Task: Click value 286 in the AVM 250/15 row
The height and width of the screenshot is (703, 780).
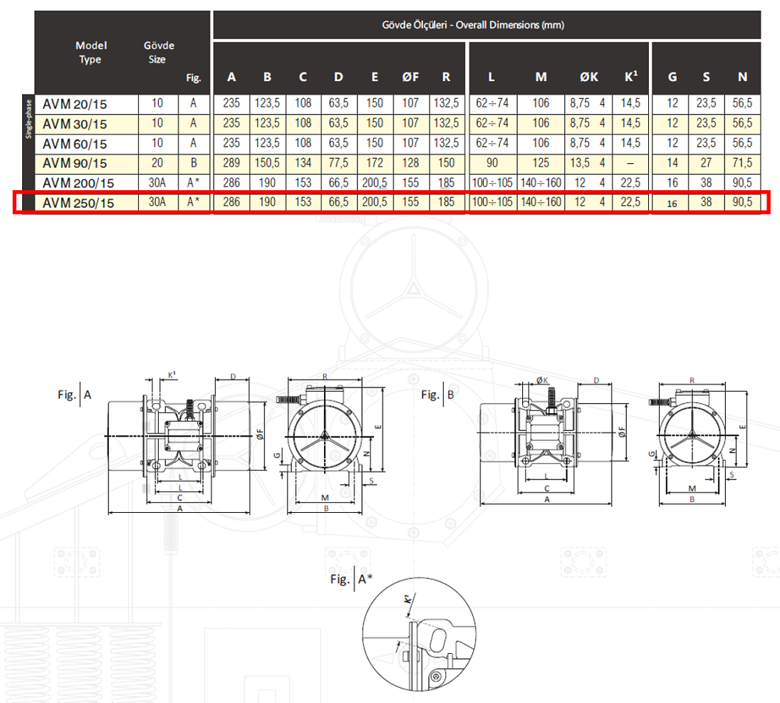Action: point(232,202)
